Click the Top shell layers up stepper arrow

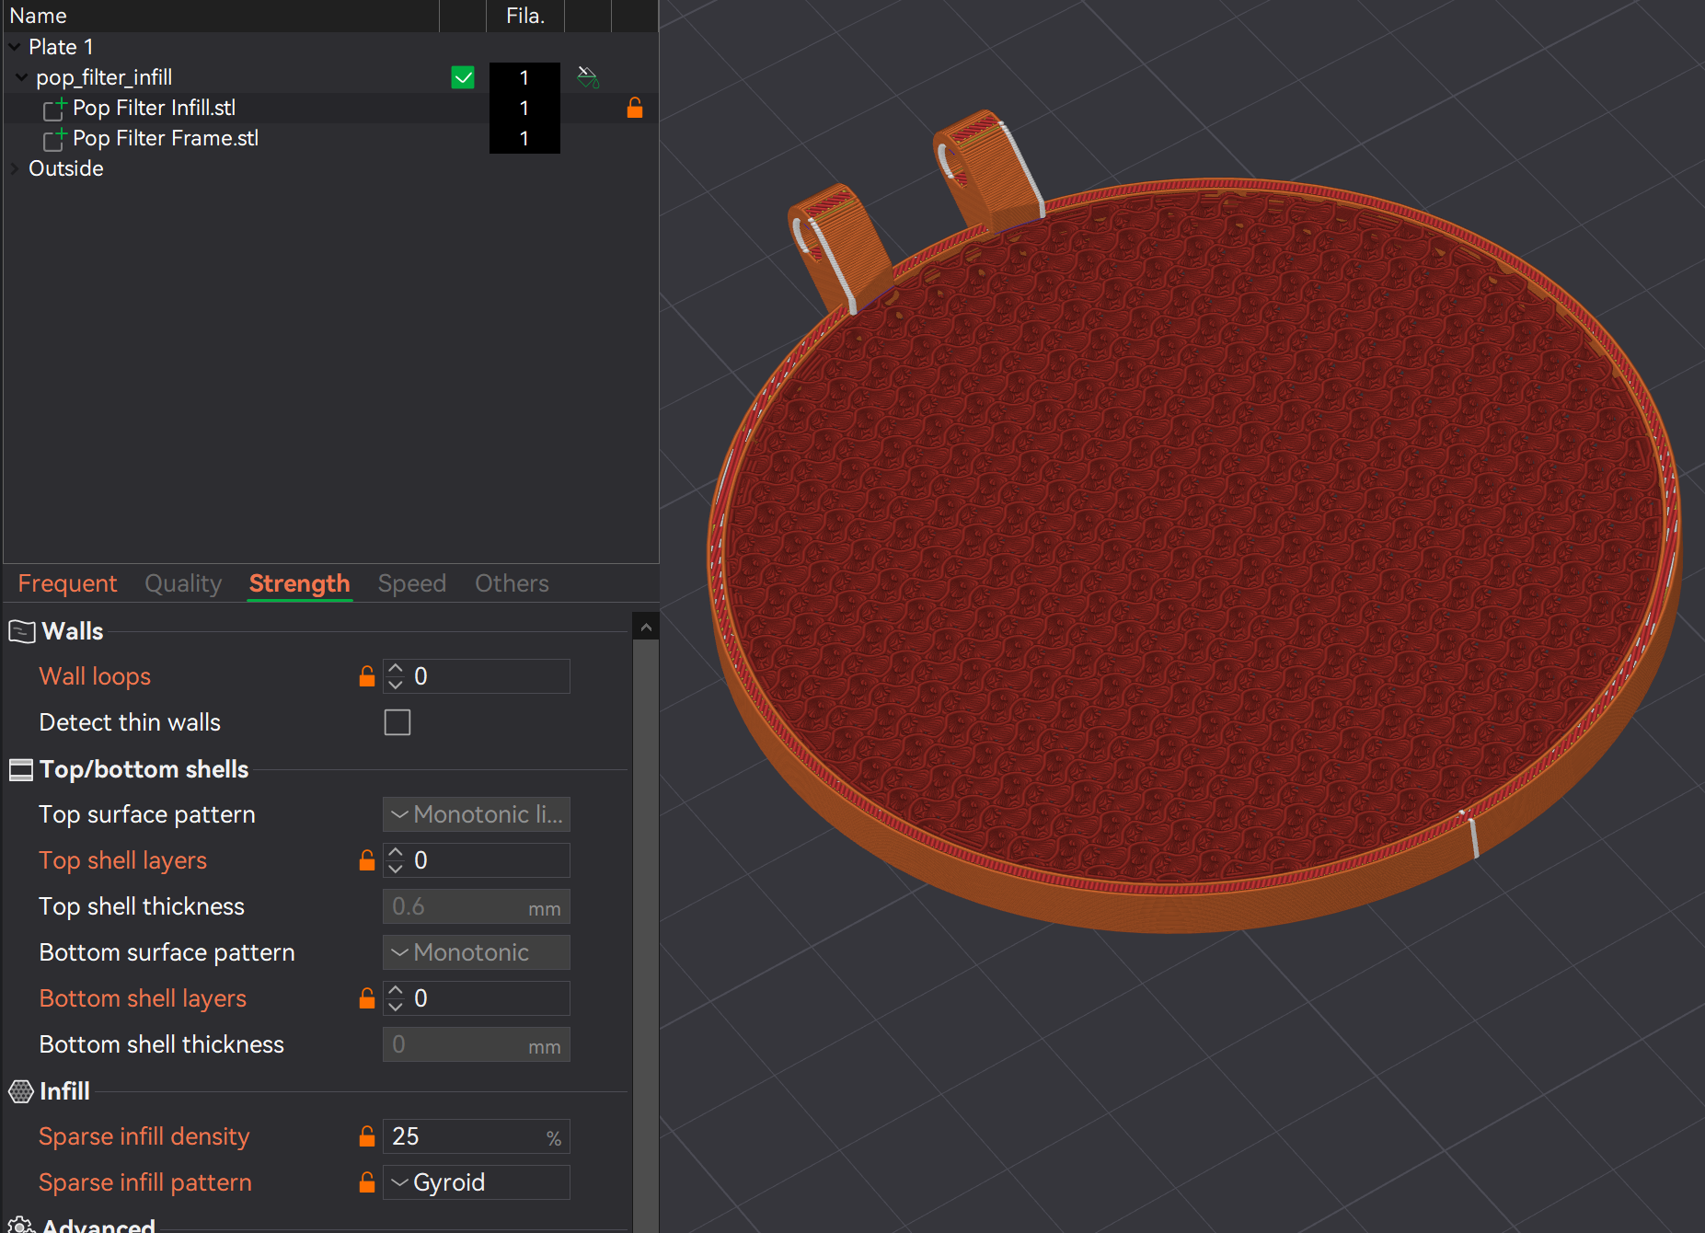point(396,852)
